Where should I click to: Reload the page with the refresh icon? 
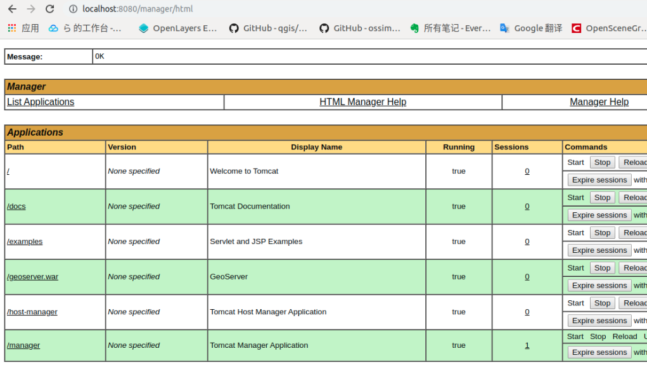click(x=50, y=9)
